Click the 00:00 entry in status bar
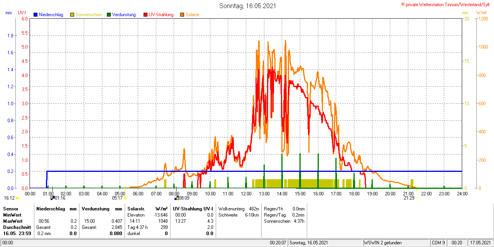Screen dimensions: 494x247 [x=8, y=243]
